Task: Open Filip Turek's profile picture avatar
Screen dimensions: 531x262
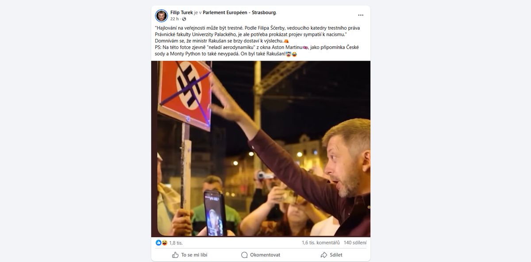Action: [x=162, y=15]
